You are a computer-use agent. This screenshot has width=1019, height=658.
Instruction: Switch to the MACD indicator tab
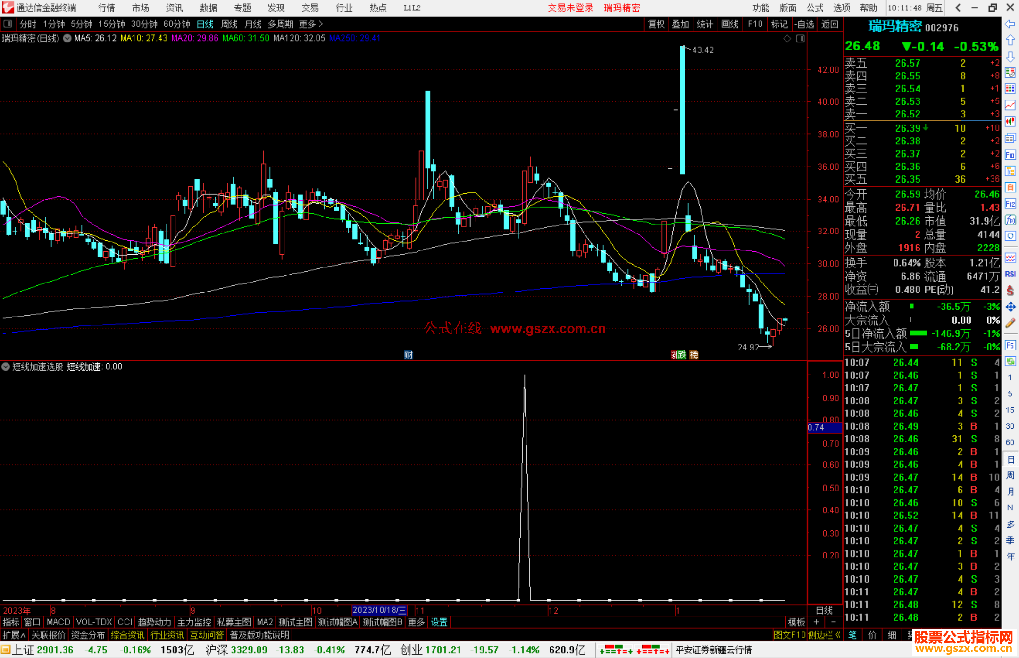(58, 622)
